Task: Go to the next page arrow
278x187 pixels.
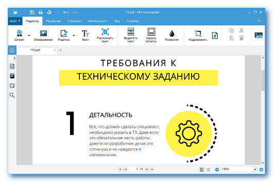Action: coord(152,169)
